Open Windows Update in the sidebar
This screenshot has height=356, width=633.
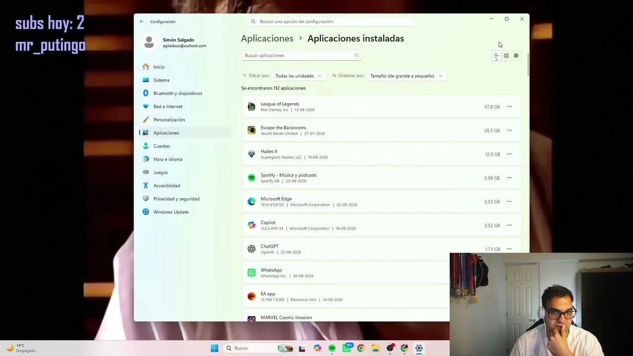click(185, 212)
